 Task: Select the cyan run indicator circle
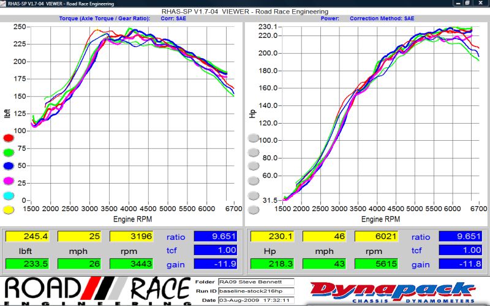point(9,196)
